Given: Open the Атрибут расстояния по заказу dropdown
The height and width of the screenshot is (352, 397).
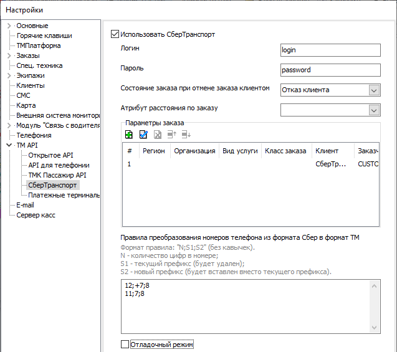Looking at the screenshot, I should click(374, 110).
